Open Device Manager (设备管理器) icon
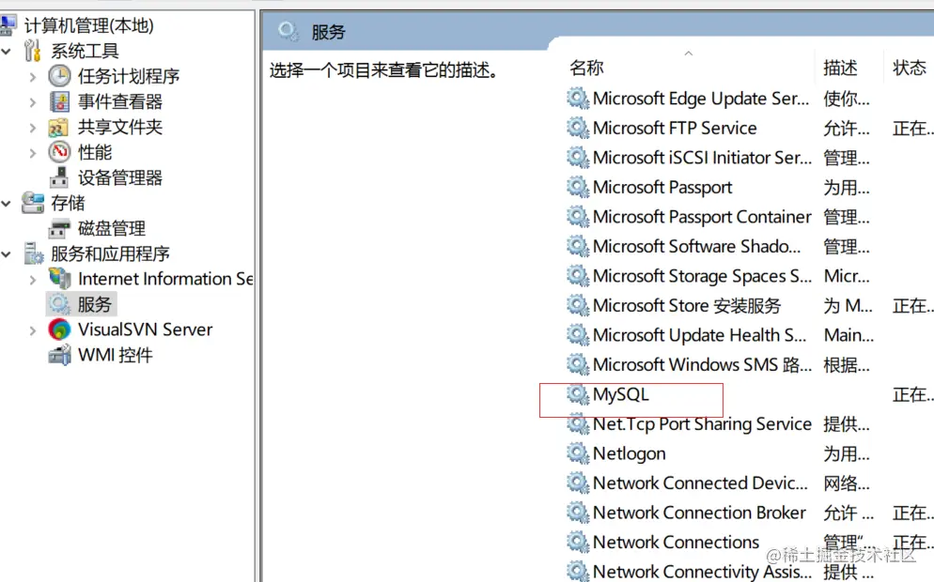934x582 pixels. pyautogui.click(x=59, y=177)
